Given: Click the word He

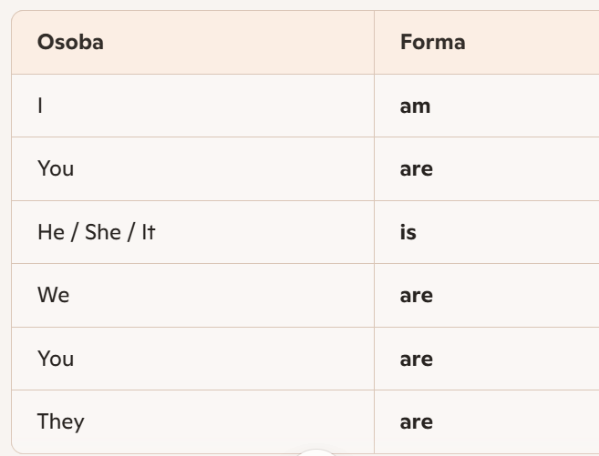Looking at the screenshot, I should [50, 232].
